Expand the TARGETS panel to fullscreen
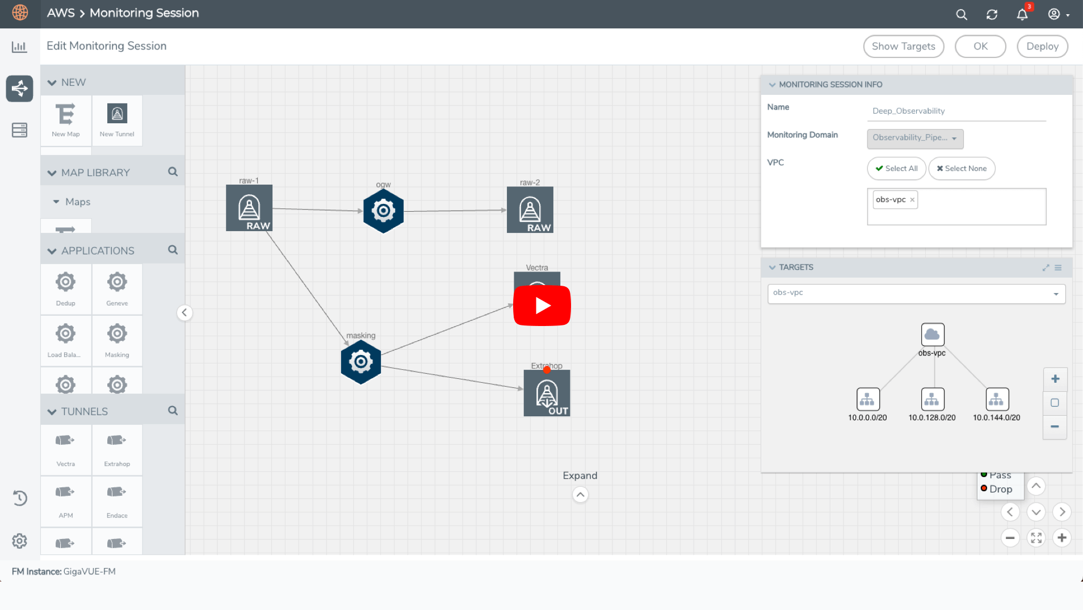Screen dimensions: 1083x610 coord(1046,268)
